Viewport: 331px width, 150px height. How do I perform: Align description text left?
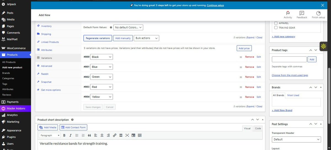(95, 135)
